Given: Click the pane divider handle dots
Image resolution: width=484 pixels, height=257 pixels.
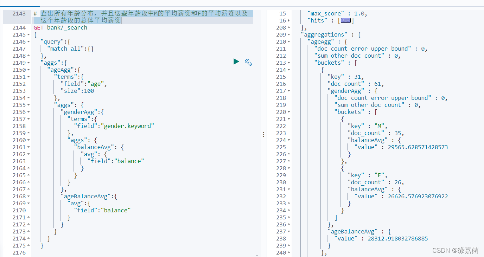Looking at the screenshot, I should pyautogui.click(x=264, y=134).
